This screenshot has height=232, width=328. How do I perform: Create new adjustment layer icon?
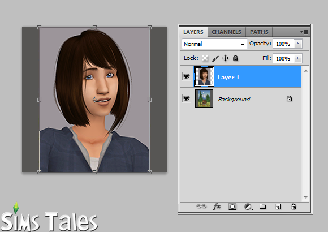(248, 207)
